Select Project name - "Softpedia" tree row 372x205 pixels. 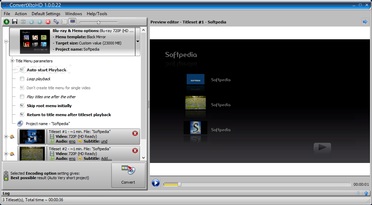pos(48,124)
